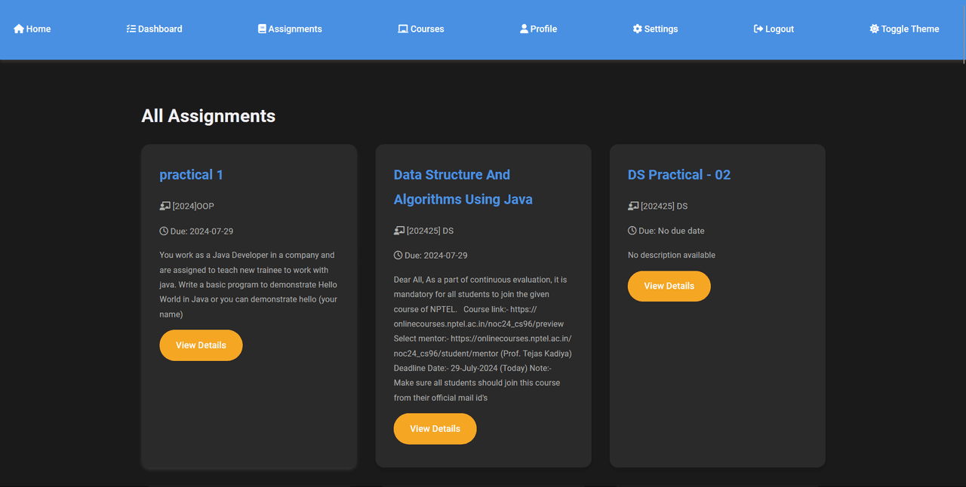Toggle the theme using Toggle Theme
Image resolution: width=966 pixels, height=487 pixels.
[x=909, y=29]
